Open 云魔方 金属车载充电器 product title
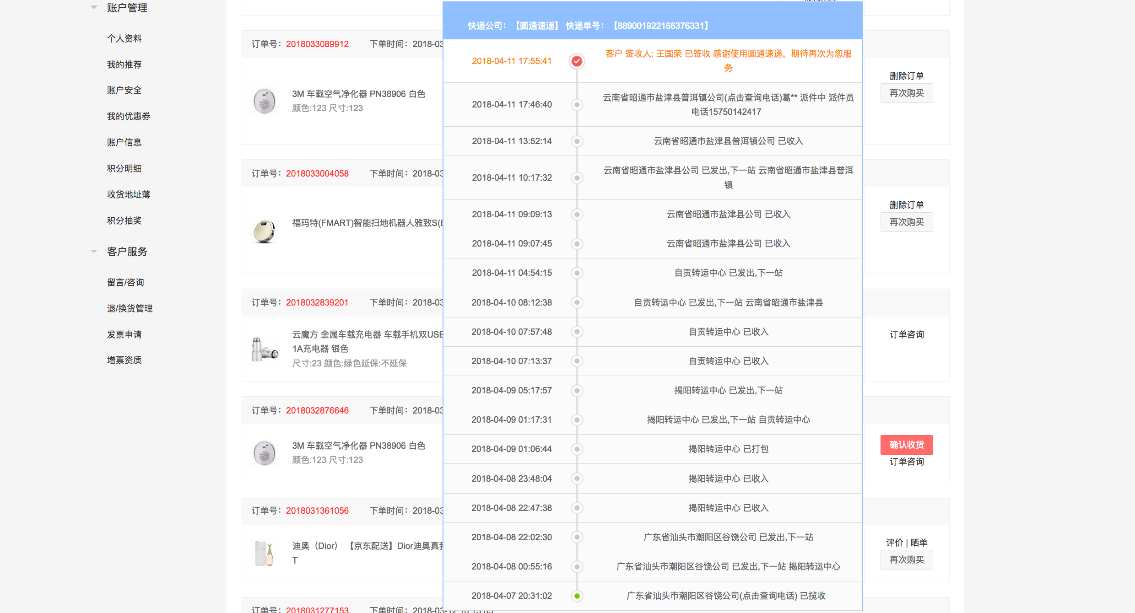 pyautogui.click(x=368, y=341)
